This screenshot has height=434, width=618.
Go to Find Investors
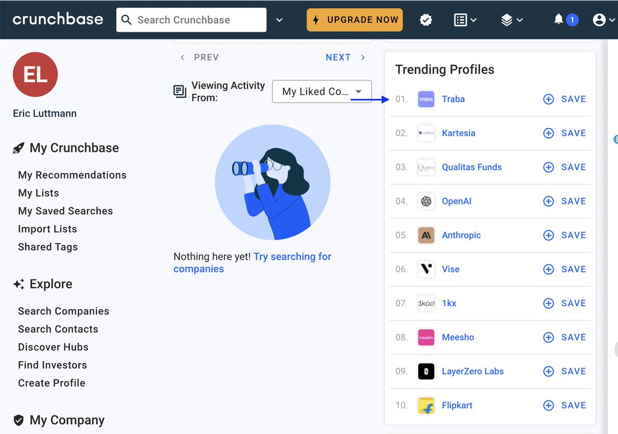(x=53, y=365)
